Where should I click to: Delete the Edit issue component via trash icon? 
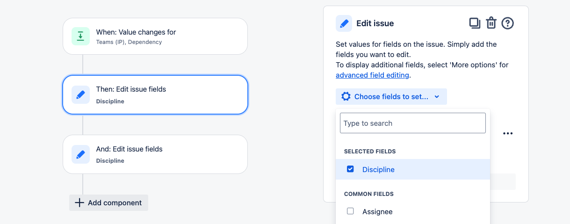coord(491,23)
